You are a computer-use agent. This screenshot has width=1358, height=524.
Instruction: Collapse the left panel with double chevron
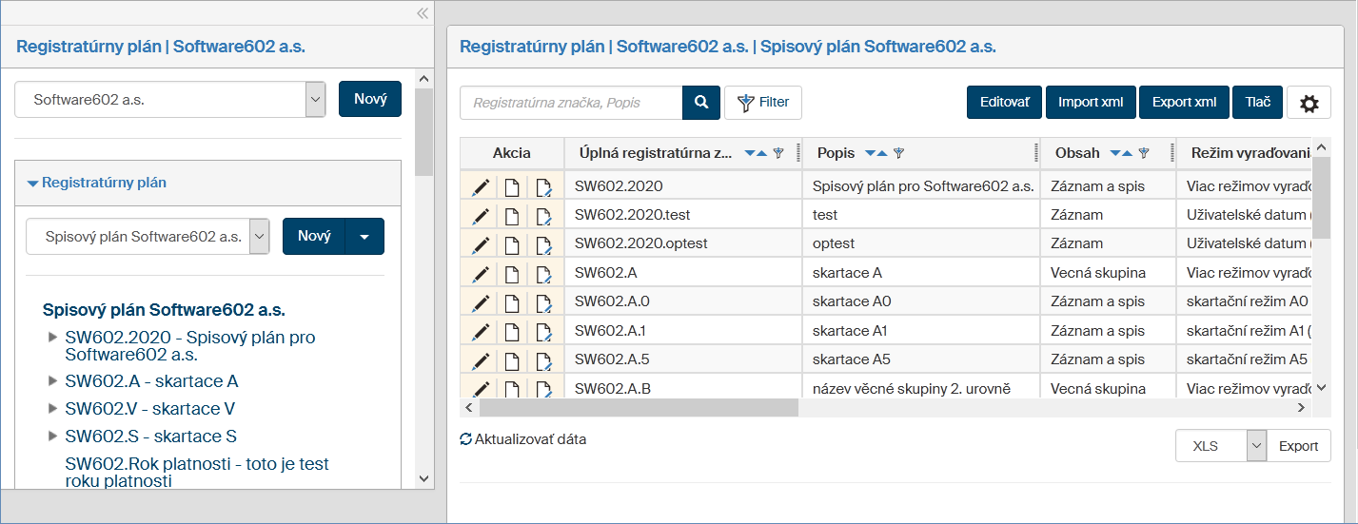(423, 12)
